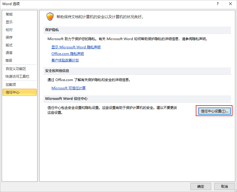This screenshot has height=192, width=237.
Task: Confirm with the 确定 button
Action: (x=201, y=186)
